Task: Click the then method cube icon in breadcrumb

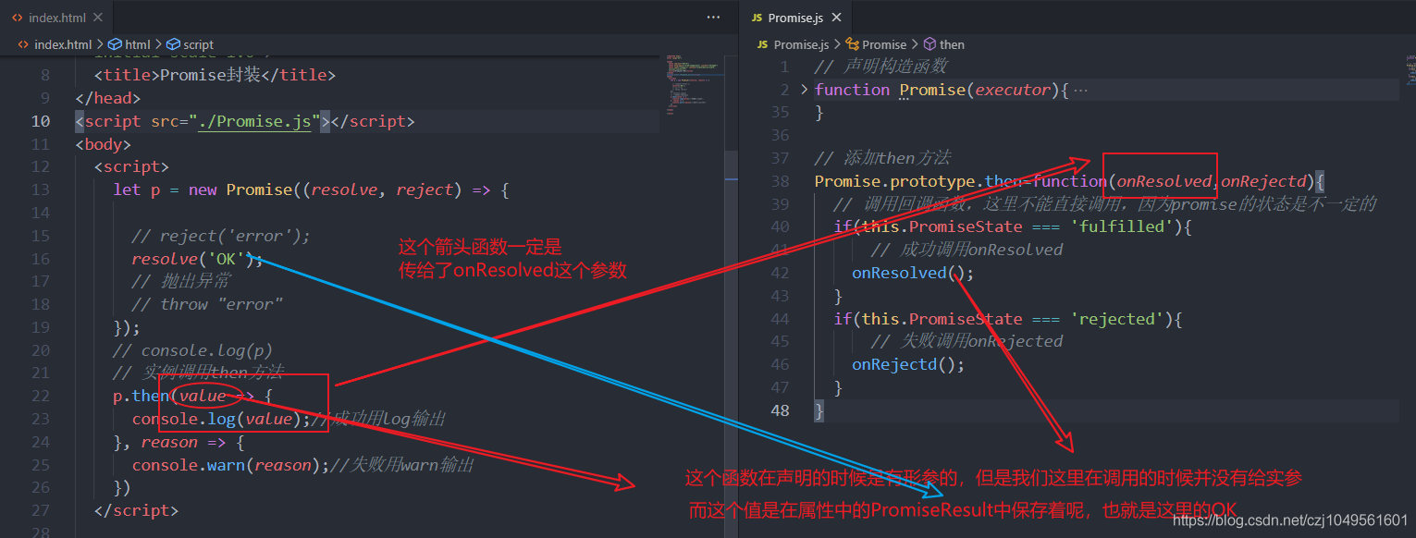Action: pos(930,44)
